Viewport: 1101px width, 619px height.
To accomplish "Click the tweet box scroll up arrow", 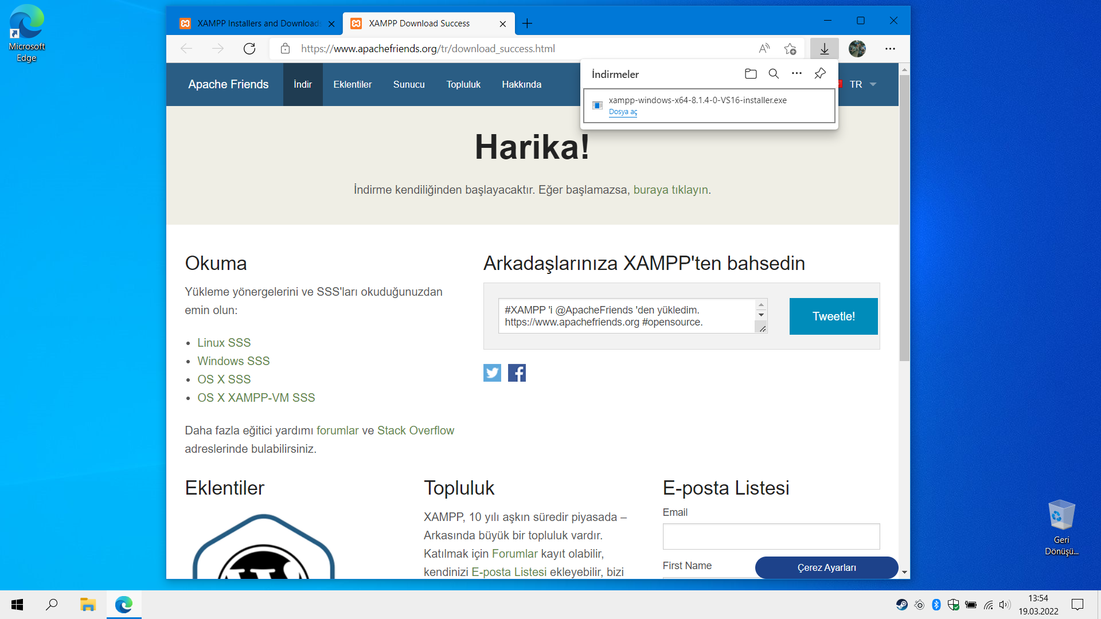I will coord(761,305).
